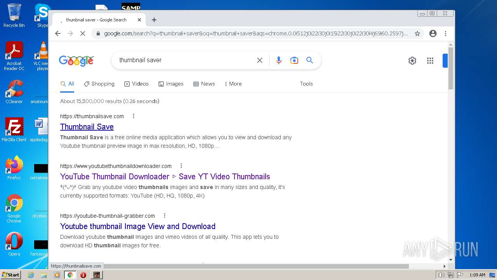Open the Chrome profile avatar menu
497x280 pixels.
(x=433, y=33)
